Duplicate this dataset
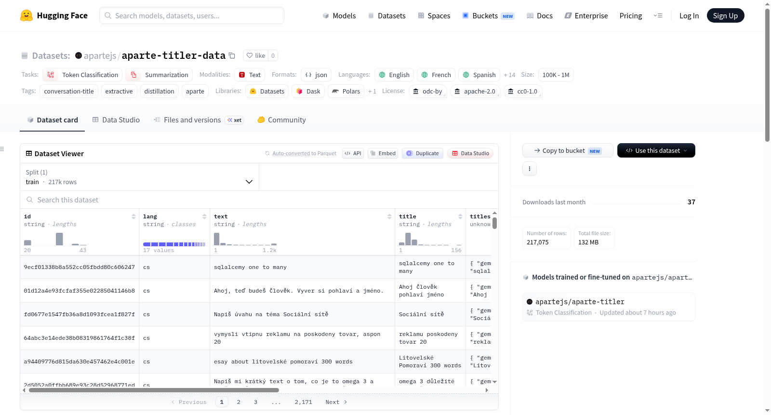Viewport: 771px width, 415px height. (x=423, y=153)
